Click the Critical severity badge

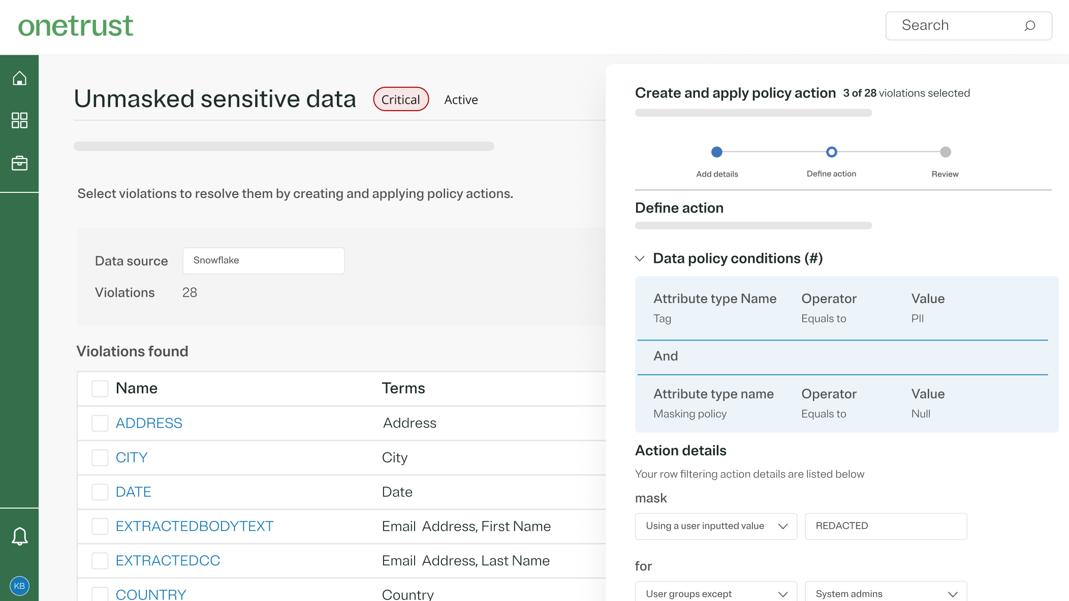pyautogui.click(x=400, y=99)
